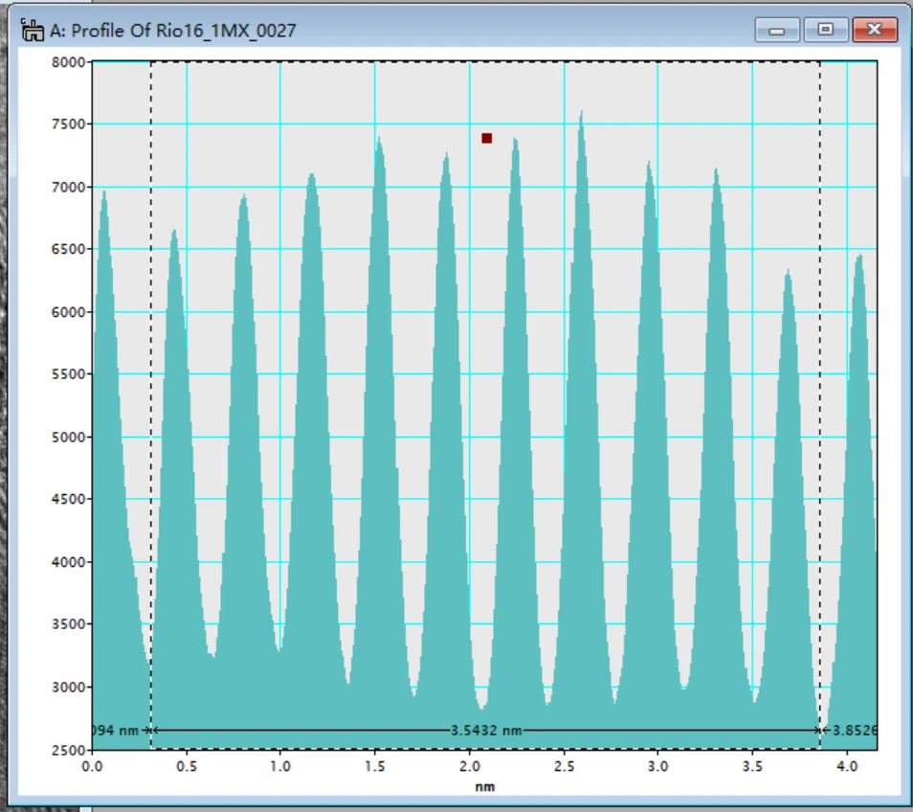Click the profile window title bar icon
Viewport: 913px width, 812px height.
pos(32,31)
